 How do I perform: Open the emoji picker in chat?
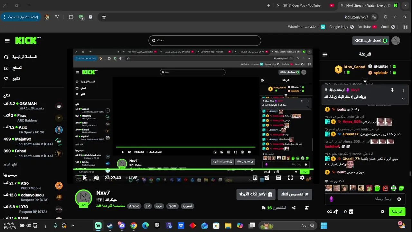(399, 199)
